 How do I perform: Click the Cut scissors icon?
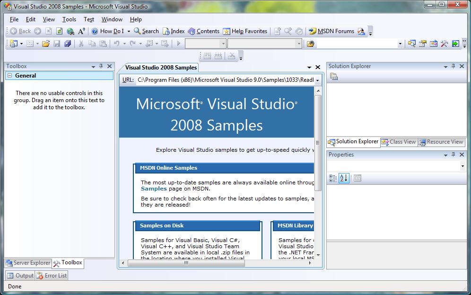(x=81, y=44)
